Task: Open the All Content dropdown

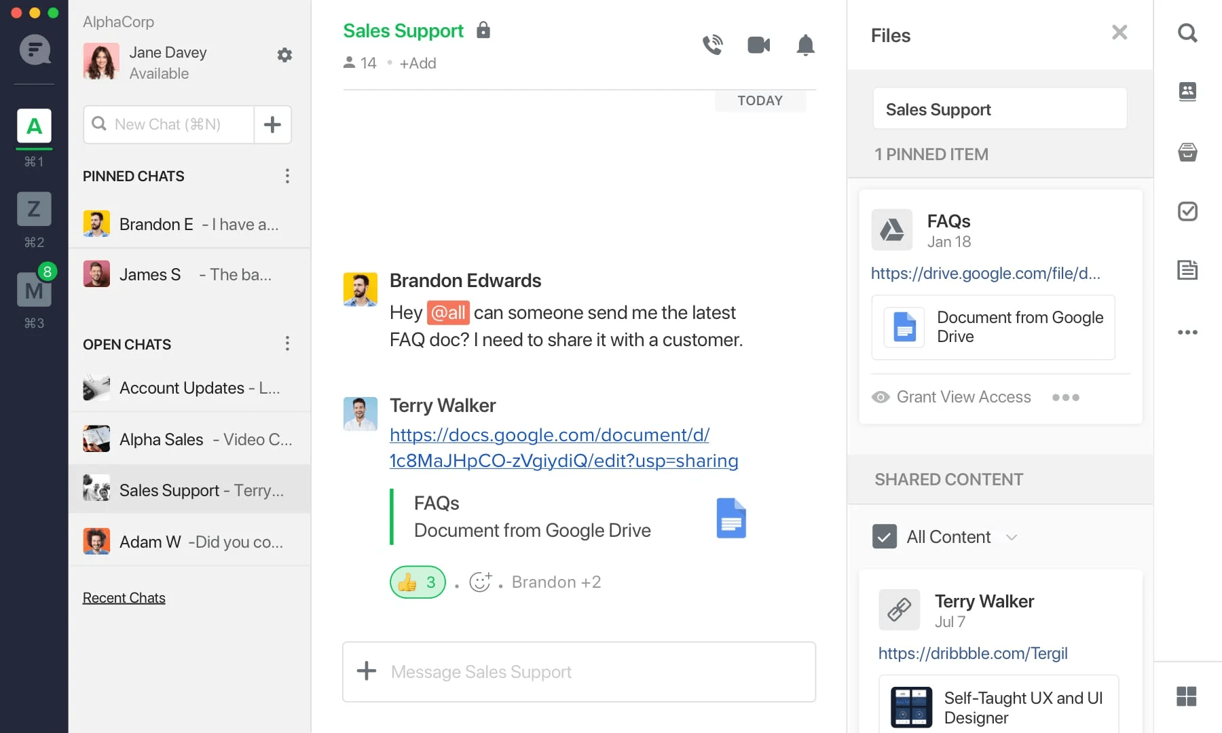Action: (1012, 537)
